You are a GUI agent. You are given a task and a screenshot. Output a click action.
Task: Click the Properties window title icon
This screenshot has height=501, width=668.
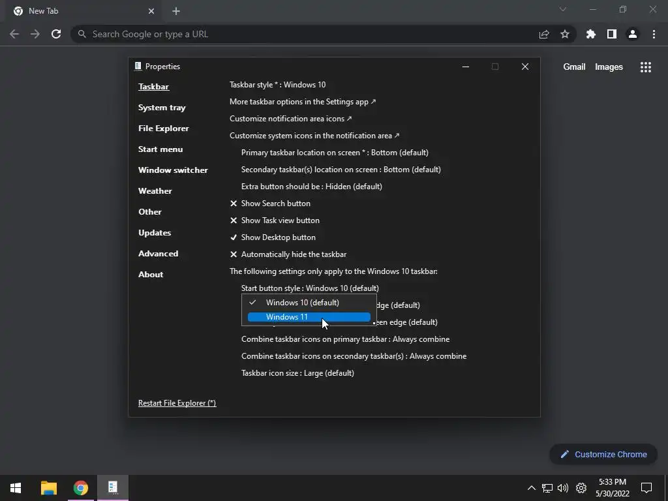(x=138, y=66)
